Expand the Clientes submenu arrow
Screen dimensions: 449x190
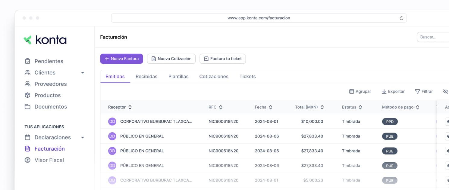point(83,73)
